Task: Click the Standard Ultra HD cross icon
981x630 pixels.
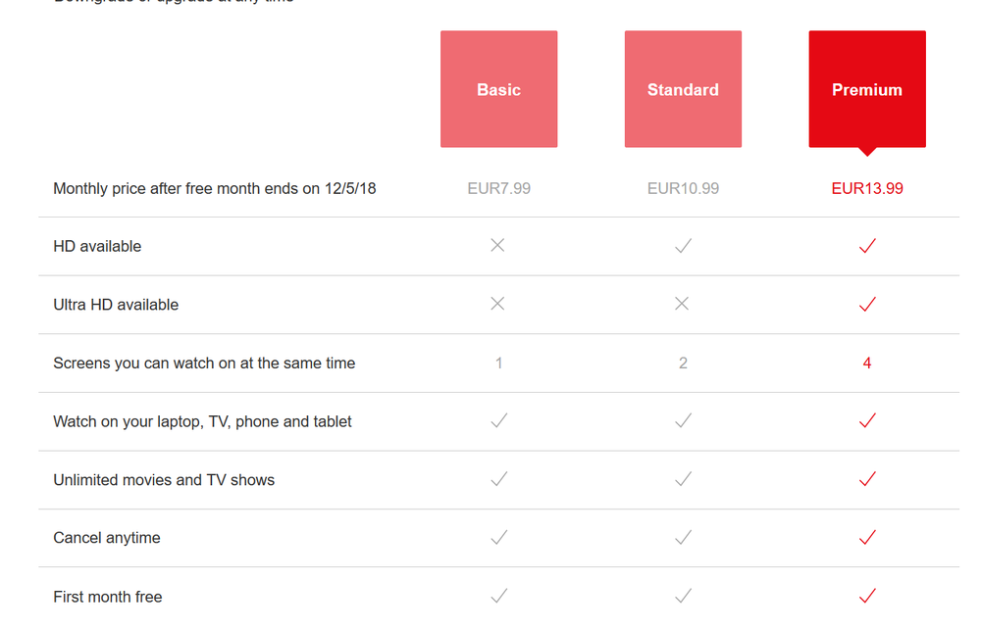Action: [x=682, y=304]
